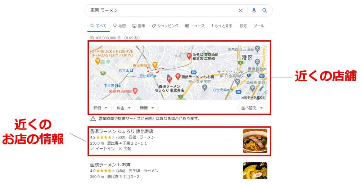Open the 料金 price filter dropdown
The height and width of the screenshot is (185, 362).
[x=124, y=108]
